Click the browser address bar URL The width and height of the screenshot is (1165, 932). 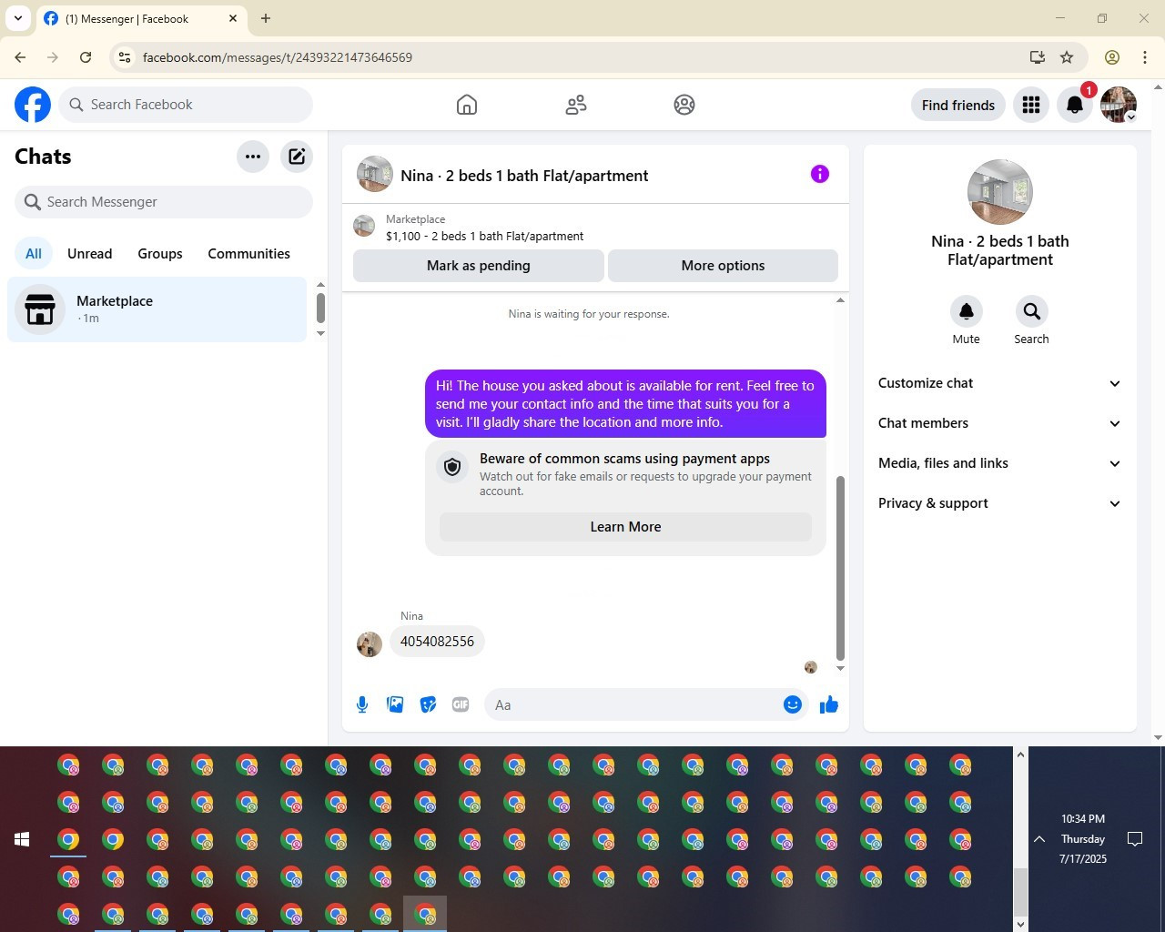(278, 57)
